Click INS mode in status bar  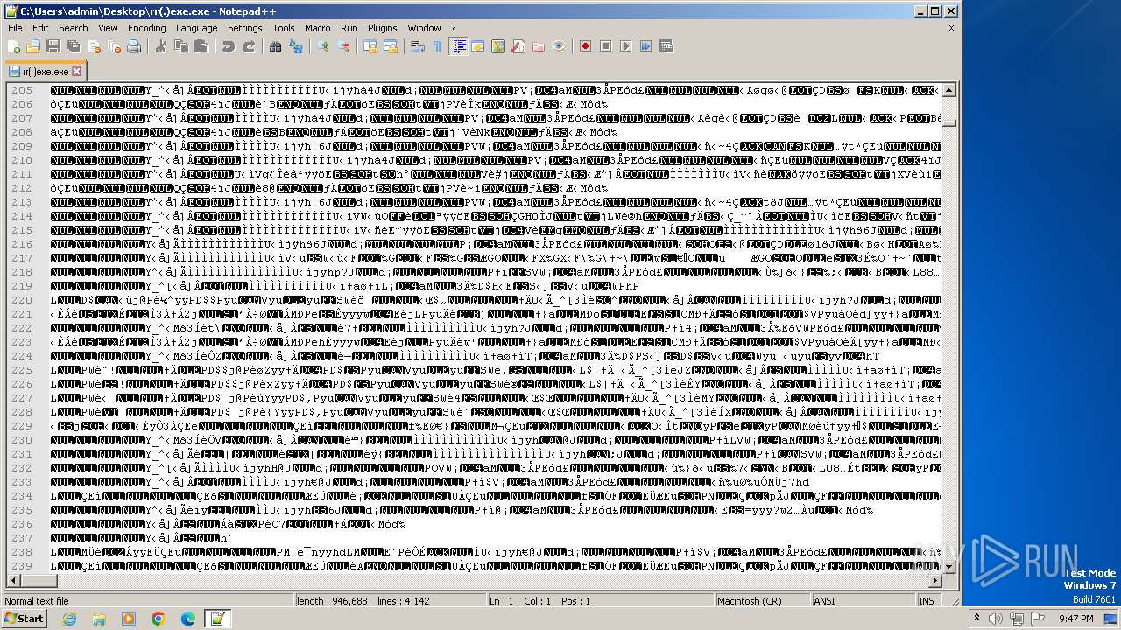point(927,601)
